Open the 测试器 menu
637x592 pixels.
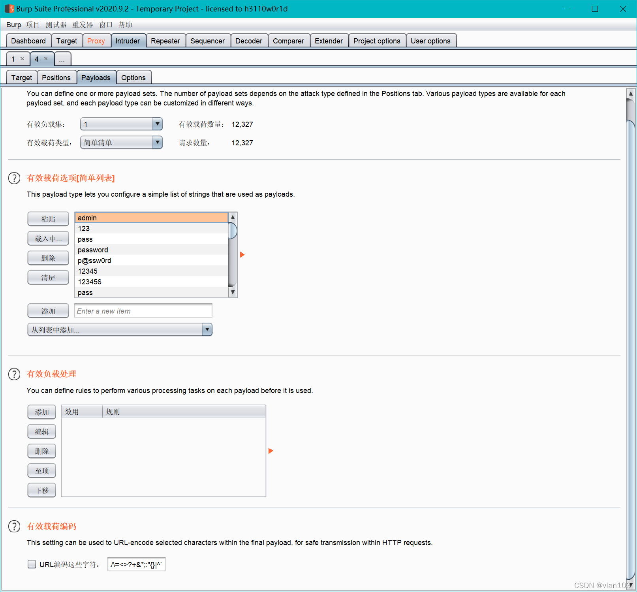(56, 24)
